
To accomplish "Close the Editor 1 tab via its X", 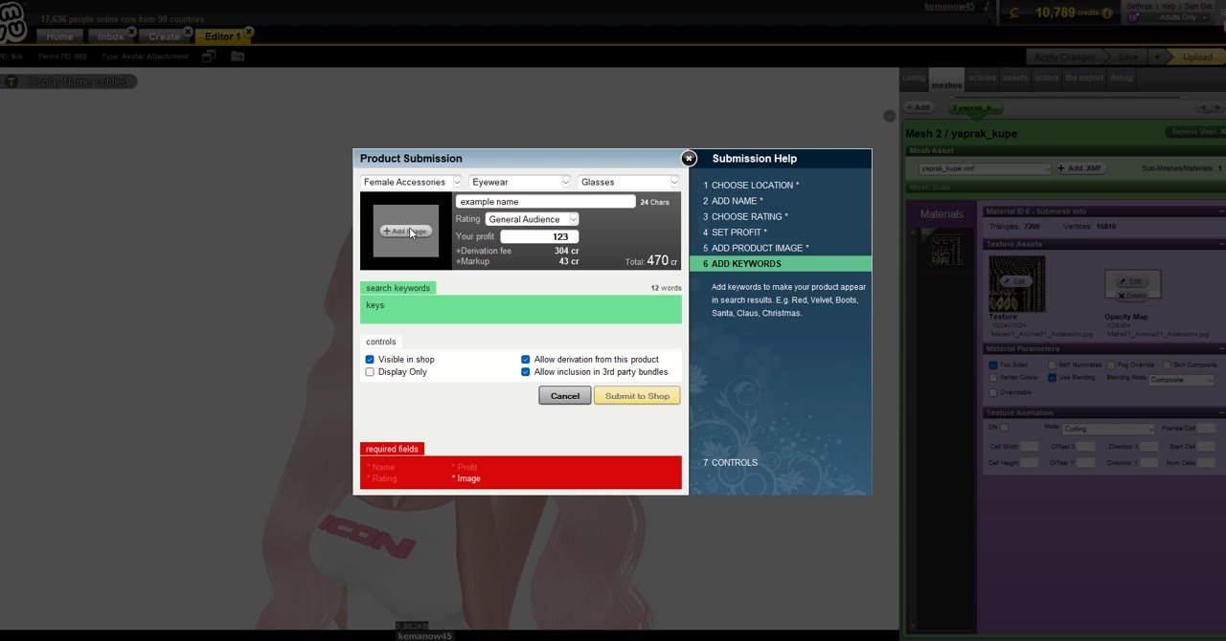I will point(248,32).
